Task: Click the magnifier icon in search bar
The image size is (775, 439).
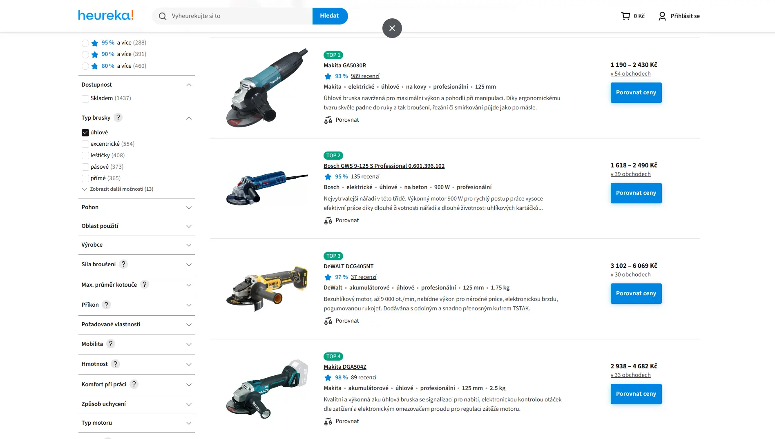Action: click(163, 16)
